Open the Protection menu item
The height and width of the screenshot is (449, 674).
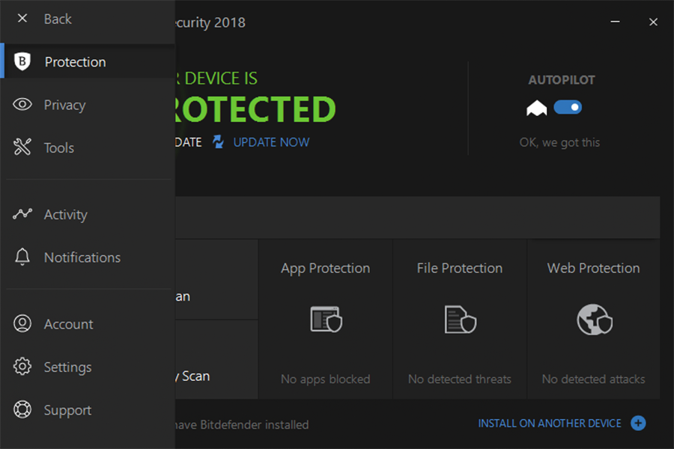[88, 61]
